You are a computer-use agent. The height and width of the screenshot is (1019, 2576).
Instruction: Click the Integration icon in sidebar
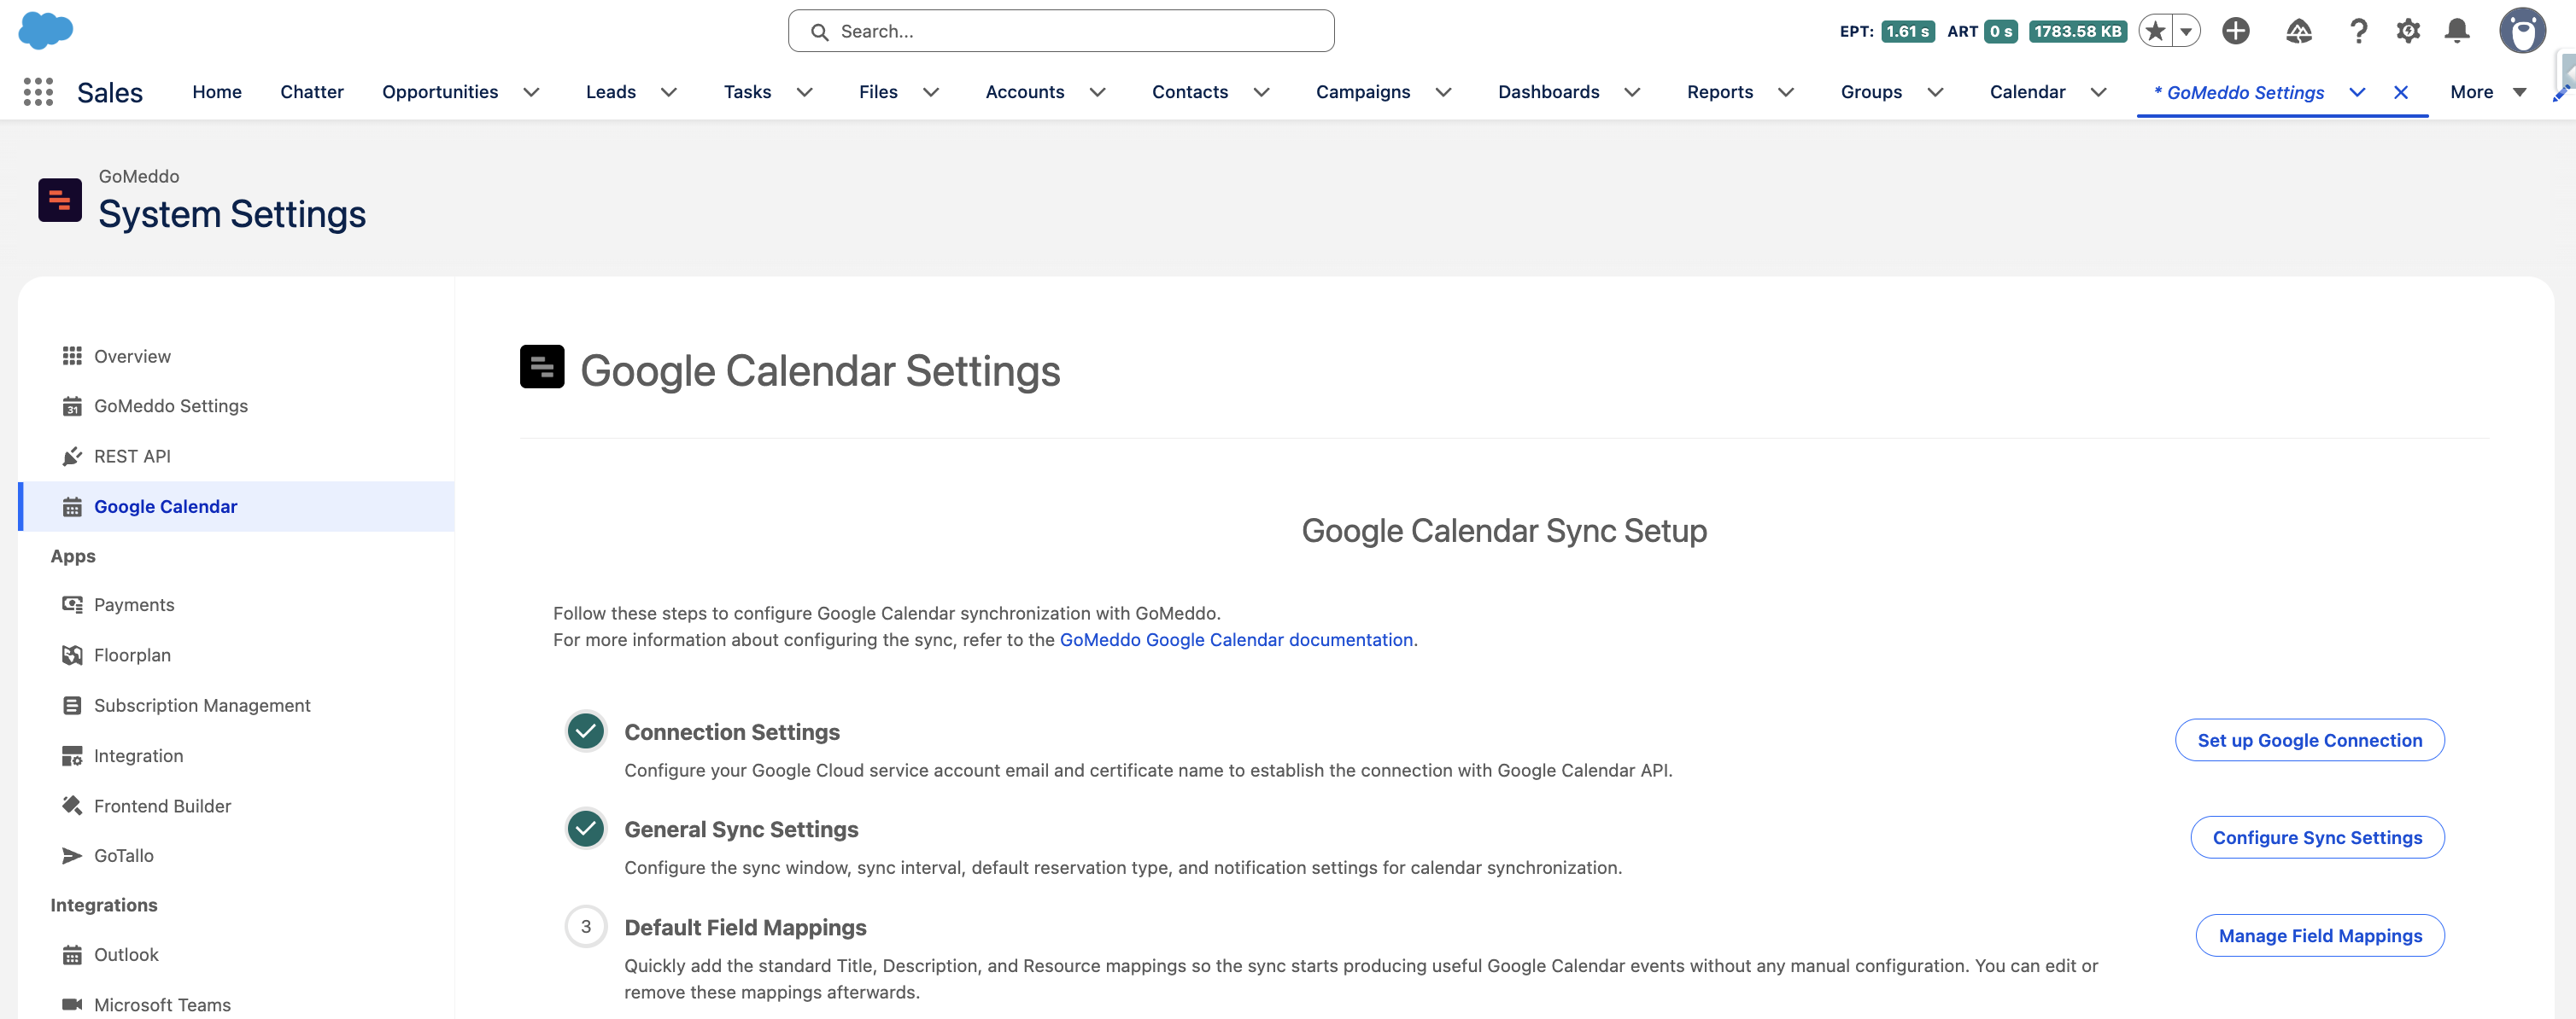coord(72,755)
